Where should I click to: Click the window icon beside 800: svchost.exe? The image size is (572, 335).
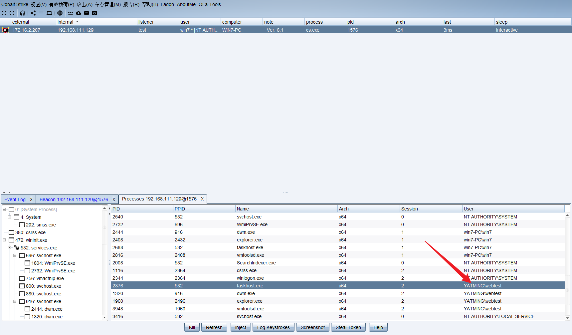click(22, 286)
